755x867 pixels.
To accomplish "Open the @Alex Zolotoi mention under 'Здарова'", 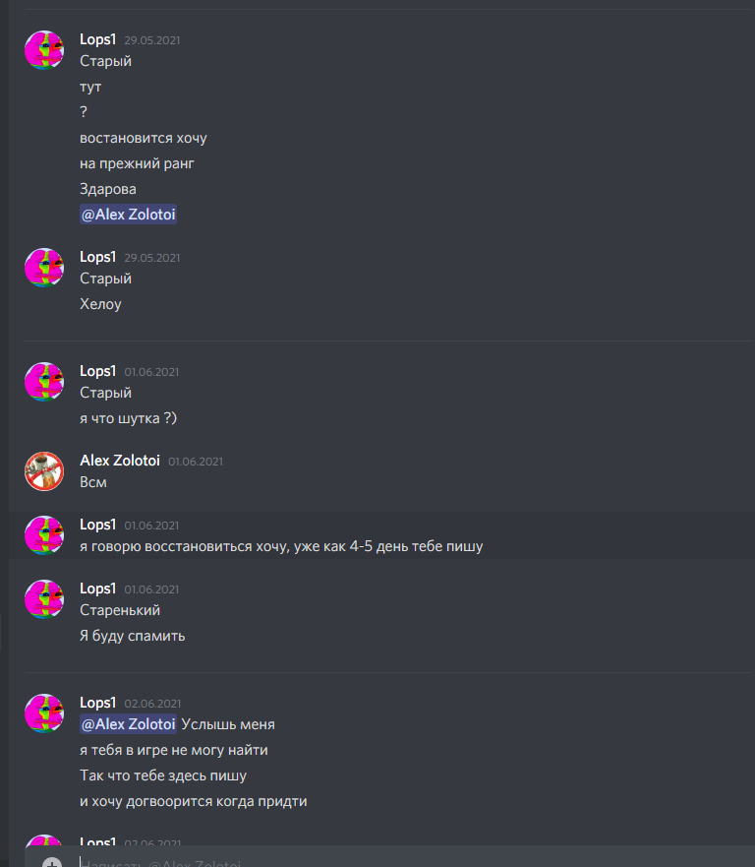I will point(128,215).
